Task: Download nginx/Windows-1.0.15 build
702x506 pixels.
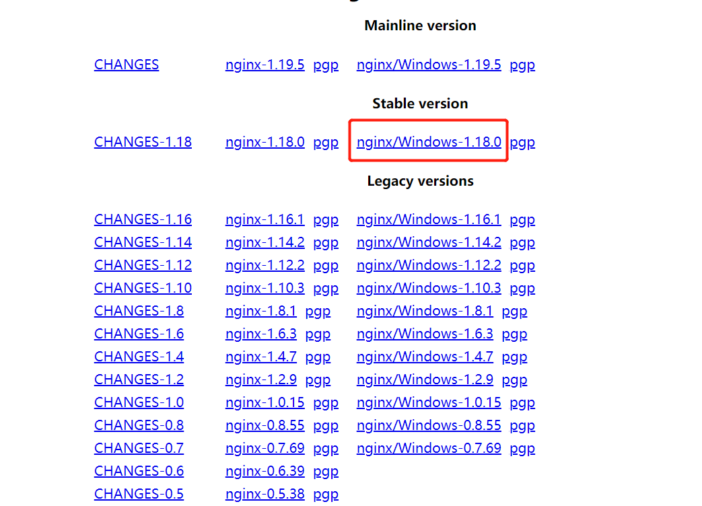Action: 429,402
